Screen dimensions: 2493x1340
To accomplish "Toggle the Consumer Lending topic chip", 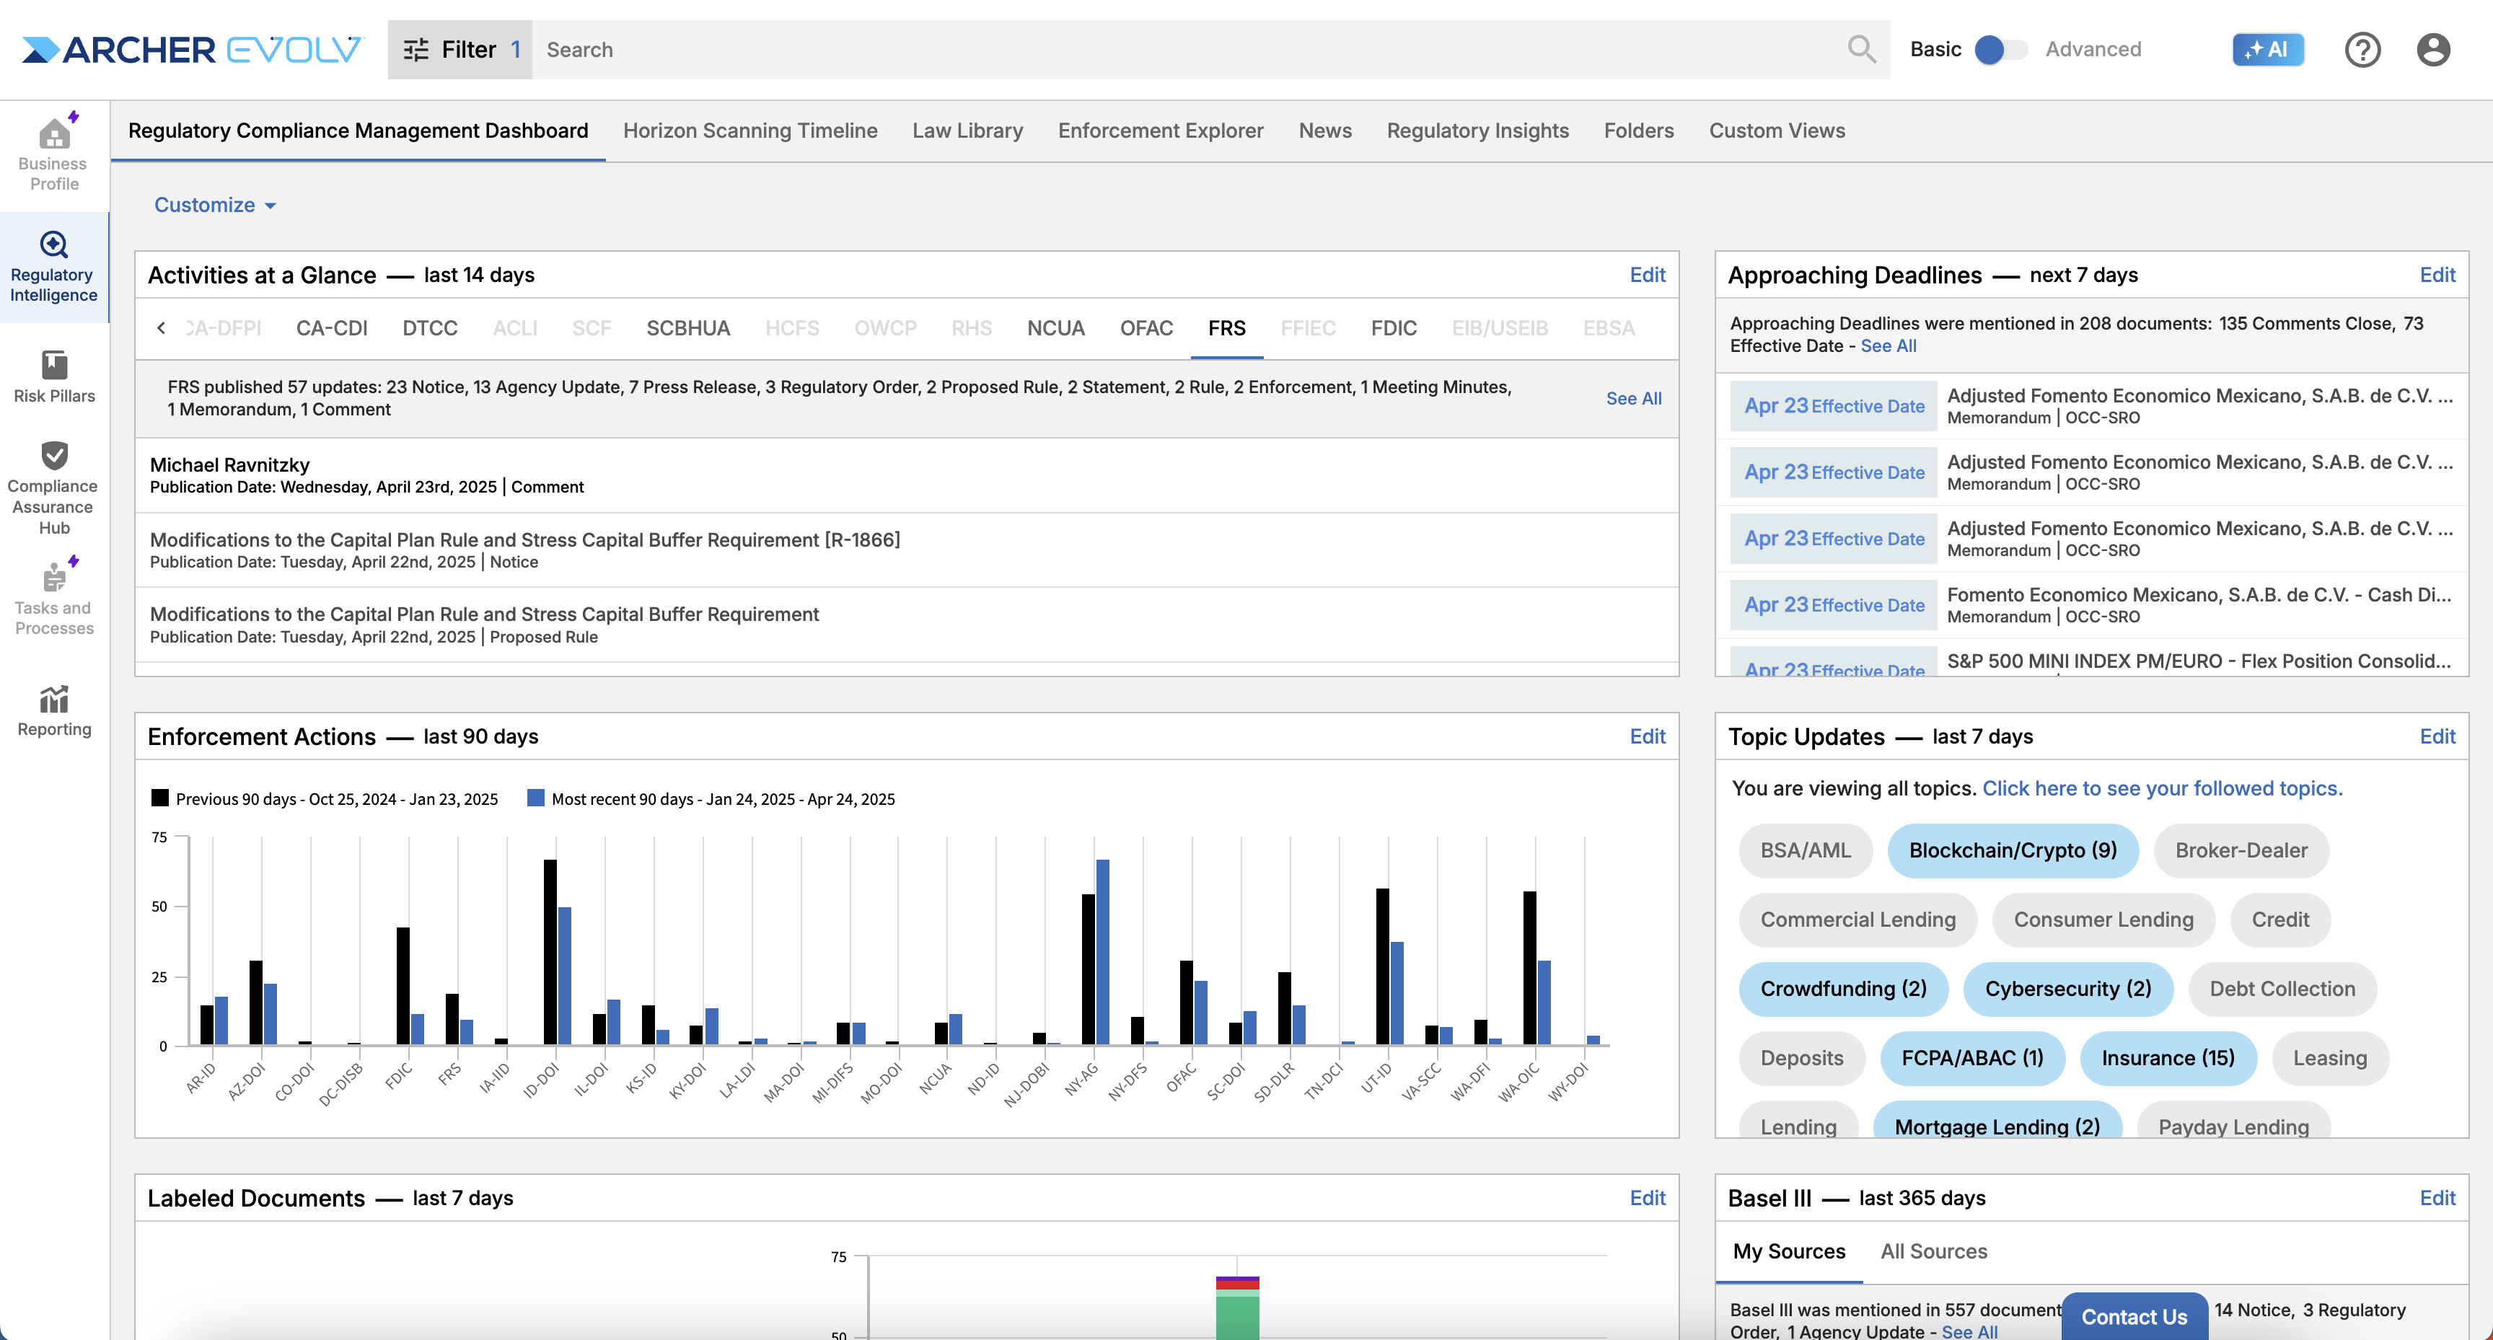I will (2103, 919).
